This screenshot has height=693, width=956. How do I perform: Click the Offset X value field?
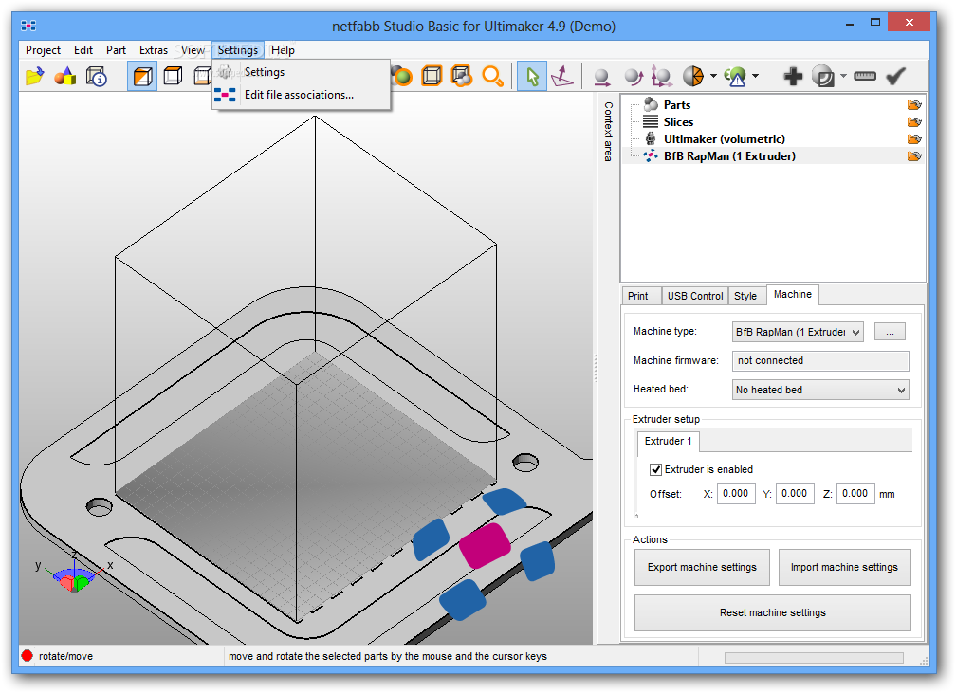pyautogui.click(x=736, y=494)
